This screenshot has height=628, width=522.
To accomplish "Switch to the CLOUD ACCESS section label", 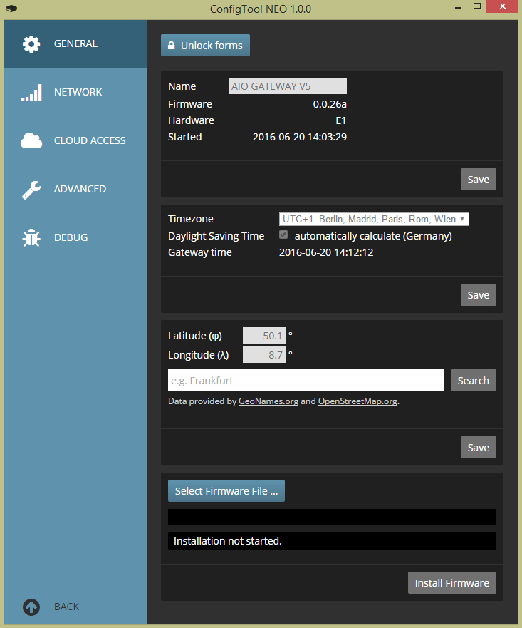I will 90,140.
